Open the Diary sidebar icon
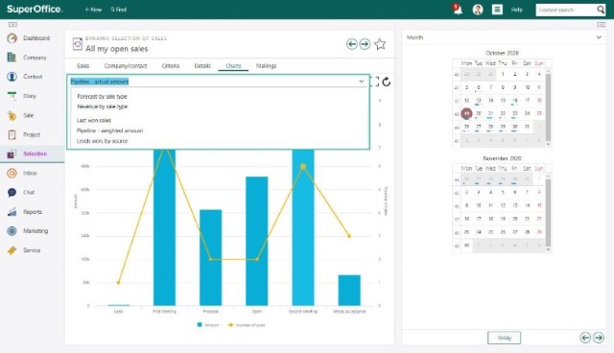This screenshot has width=614, height=353. [12, 96]
